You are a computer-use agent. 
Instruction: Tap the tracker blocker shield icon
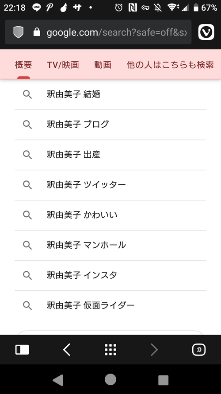click(x=18, y=32)
